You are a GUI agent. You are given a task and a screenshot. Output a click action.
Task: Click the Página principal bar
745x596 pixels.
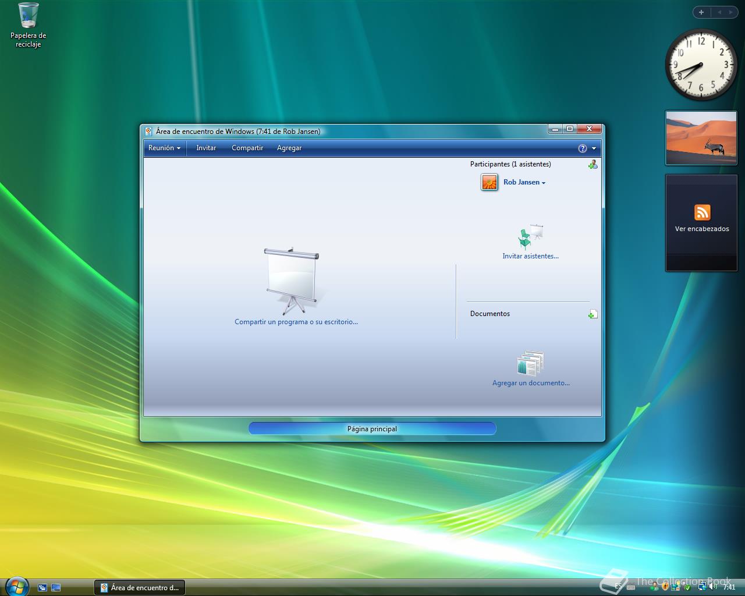[372, 429]
